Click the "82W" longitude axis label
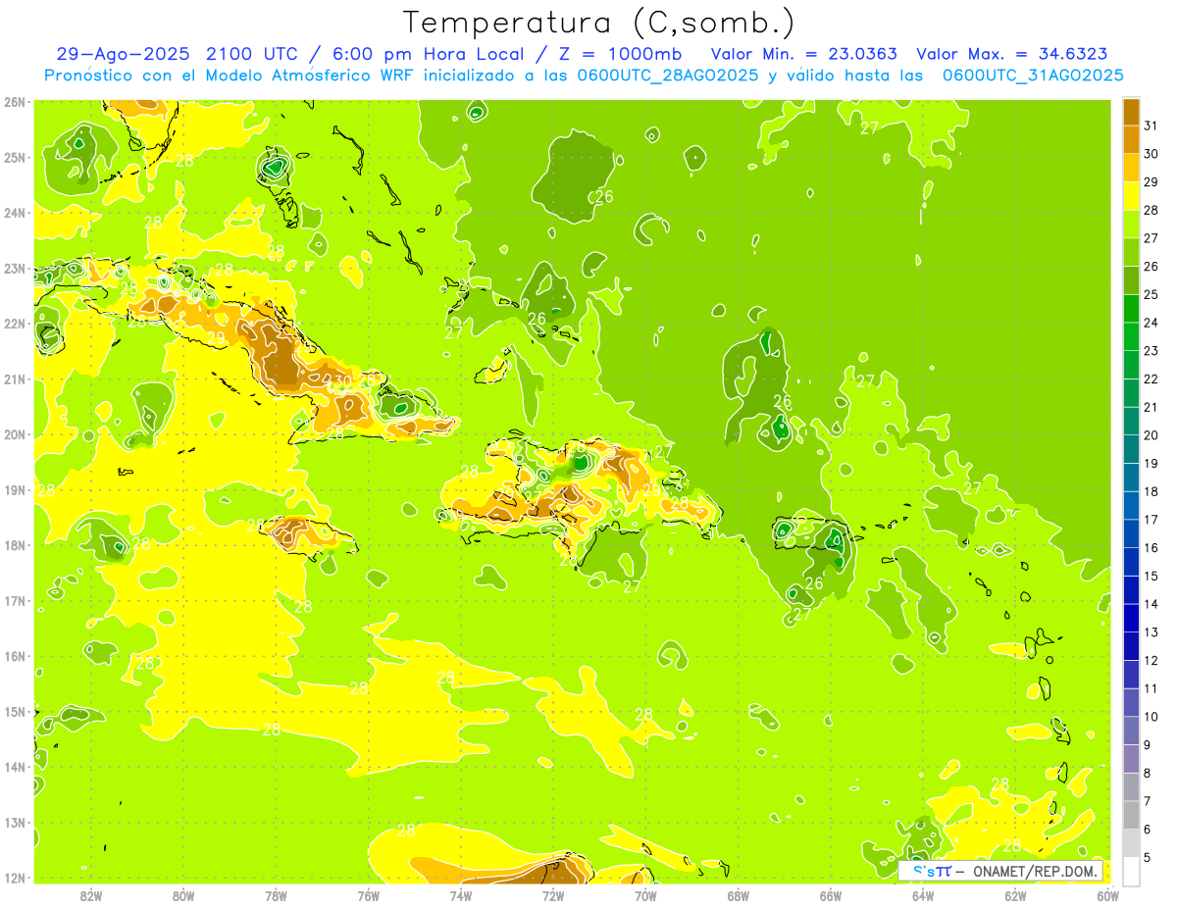This screenshot has width=1177, height=909. (x=91, y=894)
